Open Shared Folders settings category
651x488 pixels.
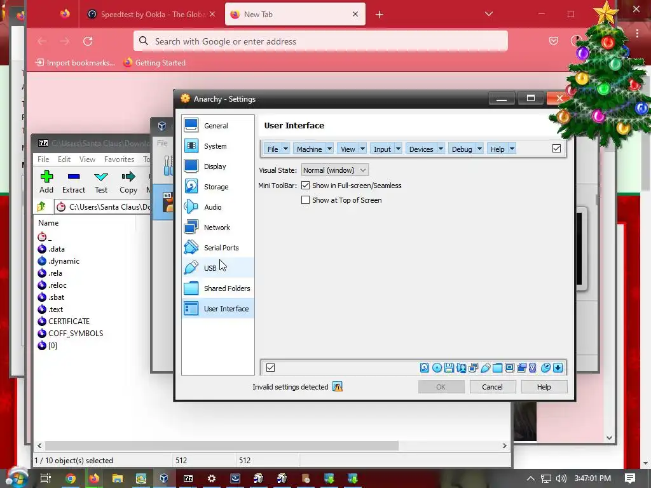pos(218,288)
